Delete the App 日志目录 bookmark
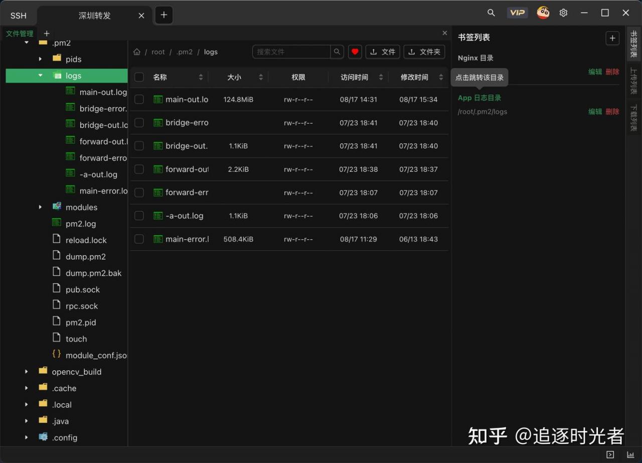642x463 pixels. [x=612, y=111]
